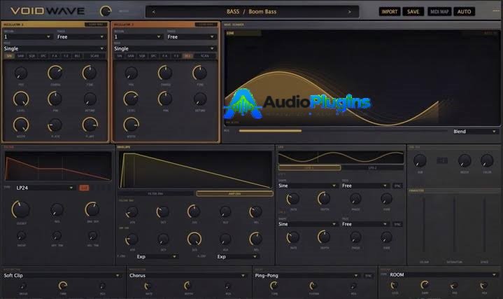Screen dimensions: 503x299
Task: Select SCAN waveform in Oscillator 2
Action: pos(205,56)
